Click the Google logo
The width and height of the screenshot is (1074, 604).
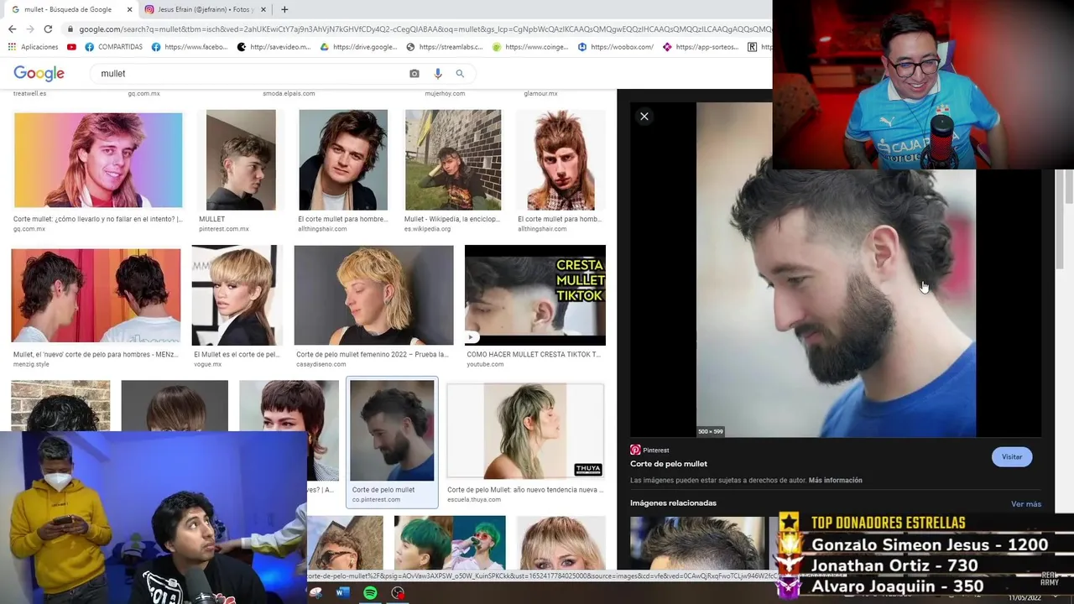39,74
